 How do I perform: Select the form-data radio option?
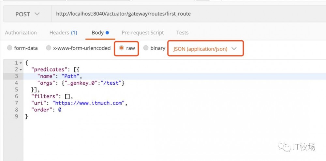click(x=9, y=48)
